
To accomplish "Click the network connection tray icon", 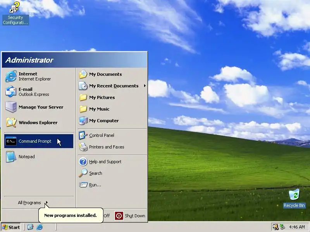I will pyautogui.click(x=282, y=227).
